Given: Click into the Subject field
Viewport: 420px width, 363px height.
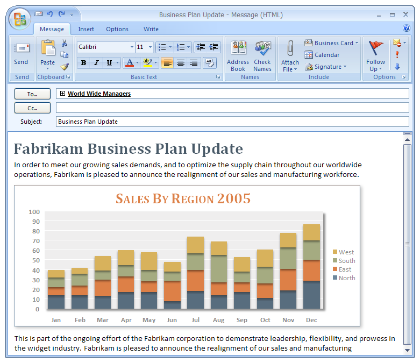Looking at the screenshot, I should pyautogui.click(x=232, y=122).
